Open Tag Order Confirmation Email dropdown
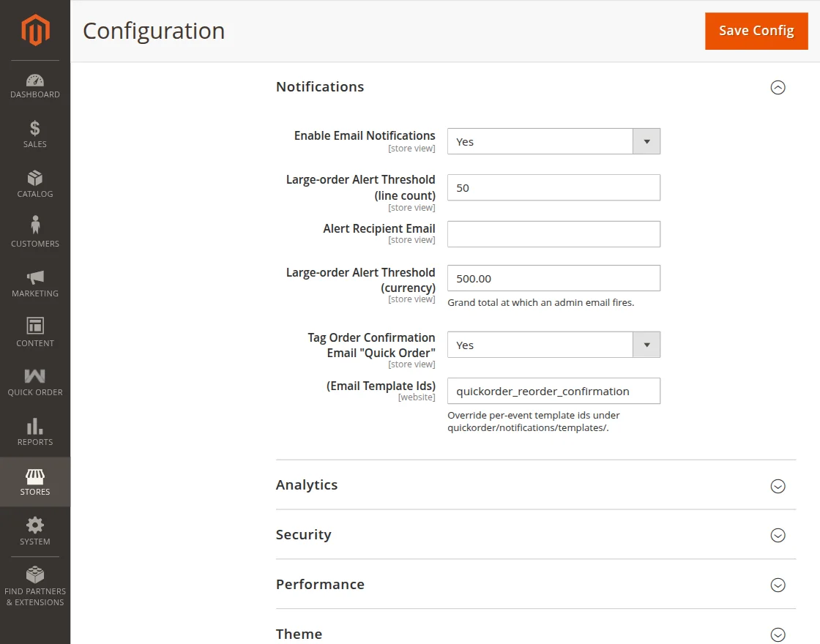The height and width of the screenshot is (644, 820). (x=553, y=345)
